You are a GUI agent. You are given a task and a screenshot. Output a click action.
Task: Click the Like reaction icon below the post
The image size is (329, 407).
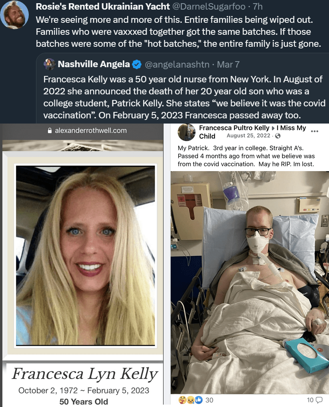click(199, 400)
